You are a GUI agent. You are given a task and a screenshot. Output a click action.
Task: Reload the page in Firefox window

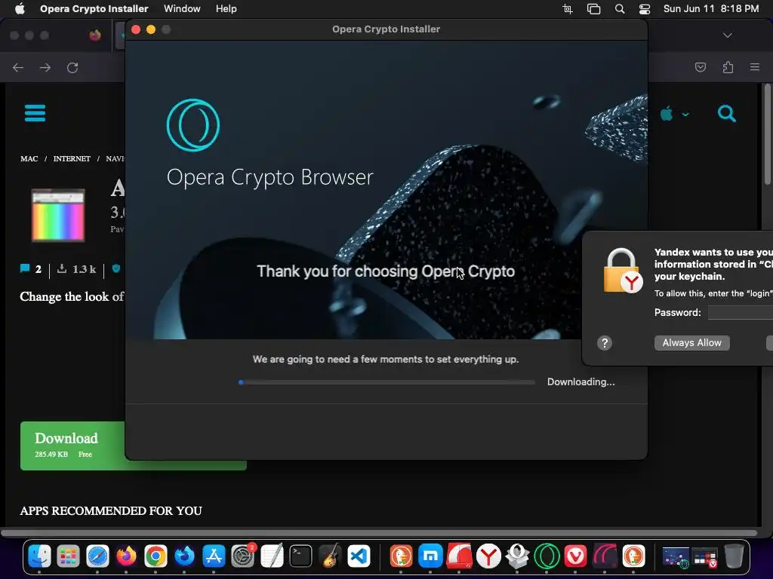[x=72, y=67]
